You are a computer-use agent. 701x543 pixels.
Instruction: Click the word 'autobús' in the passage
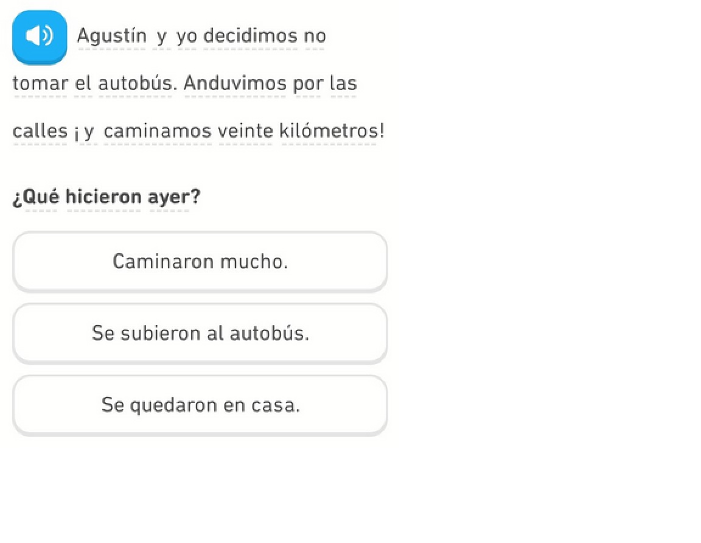134,83
